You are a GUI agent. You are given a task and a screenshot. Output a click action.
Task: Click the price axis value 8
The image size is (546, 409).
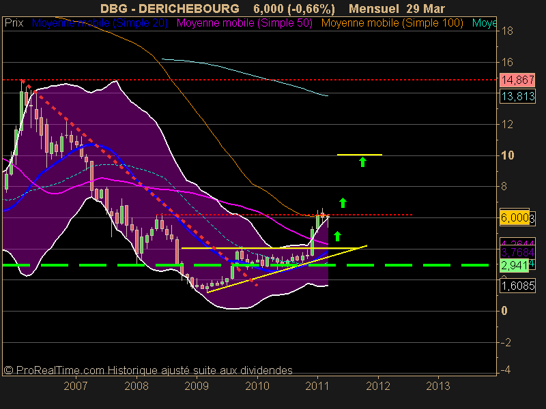coord(504,186)
